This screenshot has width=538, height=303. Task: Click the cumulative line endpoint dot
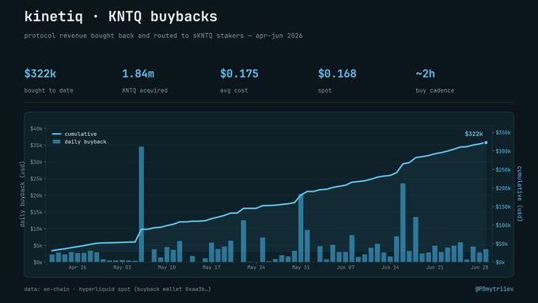pos(486,142)
